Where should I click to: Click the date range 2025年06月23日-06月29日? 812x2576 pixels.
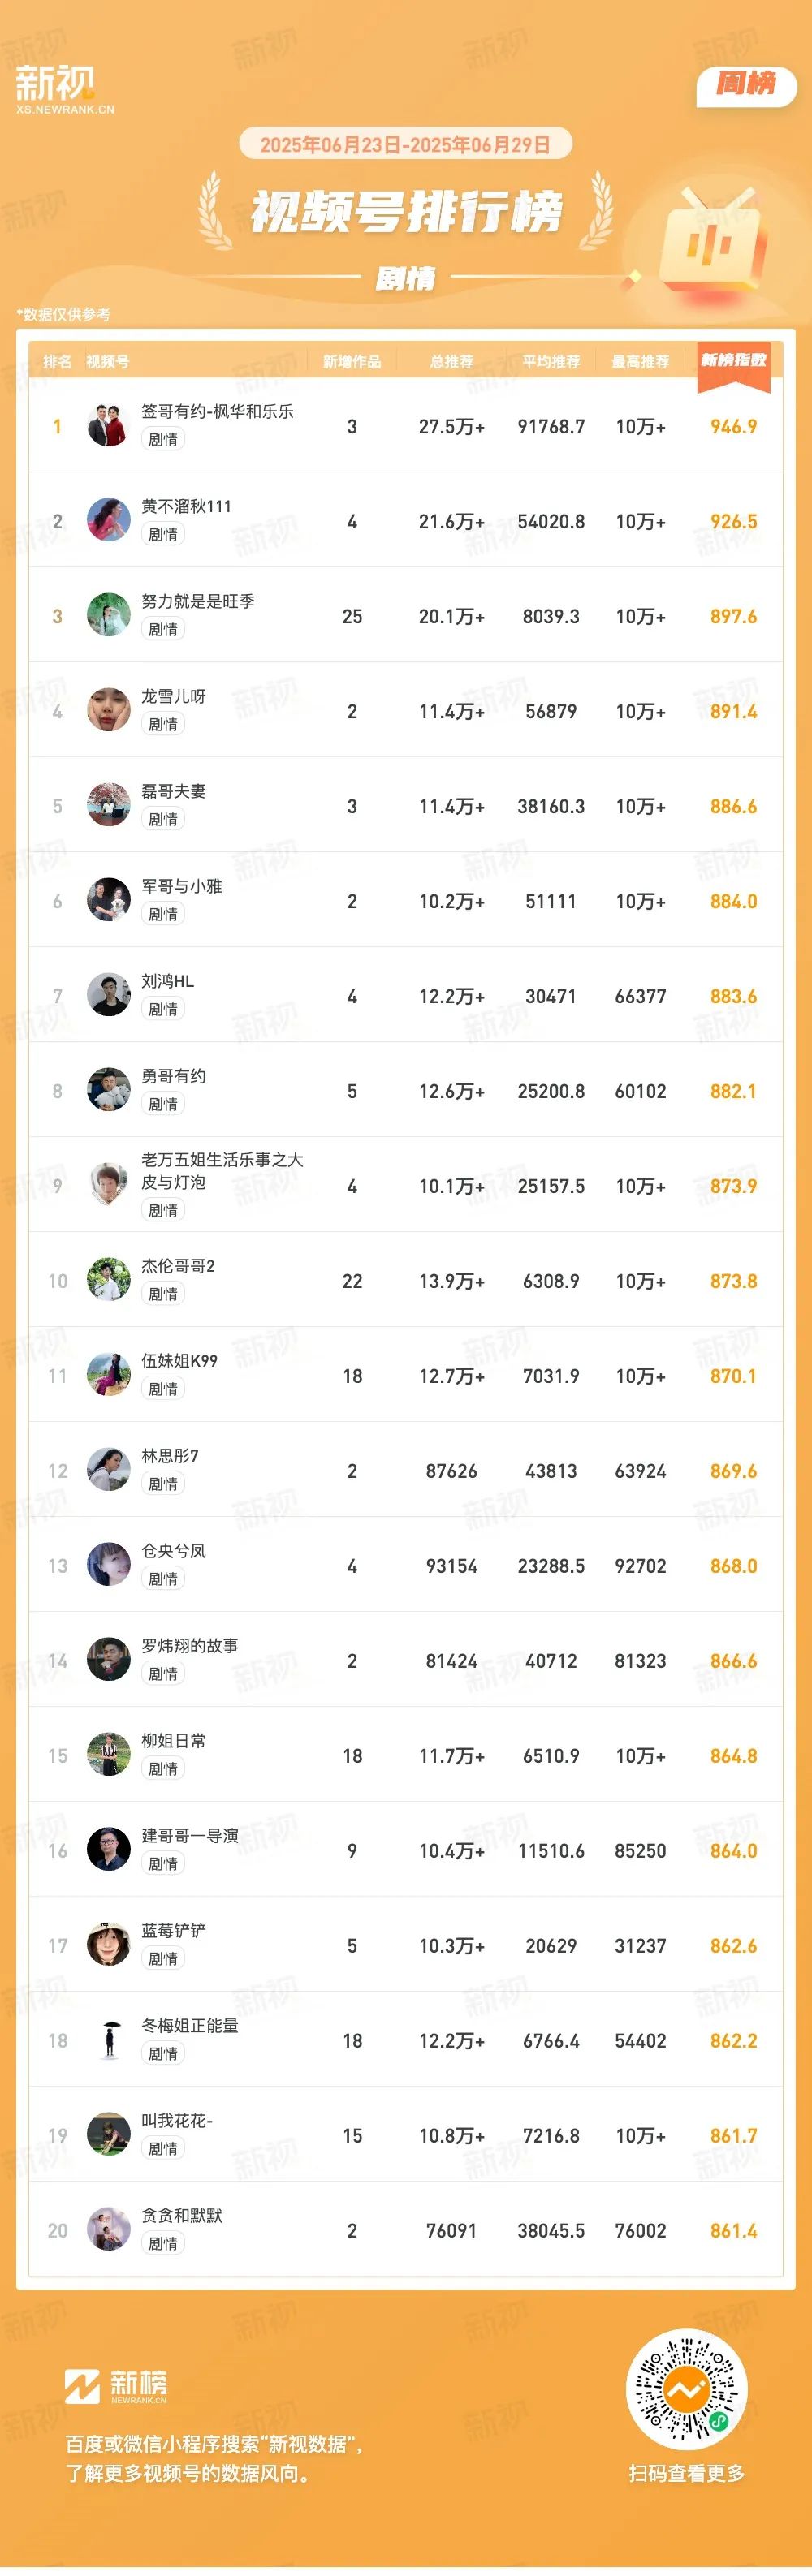pyautogui.click(x=405, y=145)
